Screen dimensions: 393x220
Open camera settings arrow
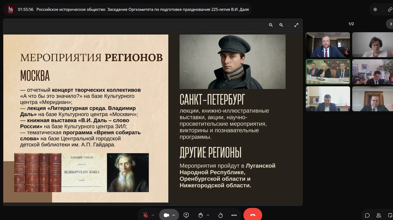[174, 215]
